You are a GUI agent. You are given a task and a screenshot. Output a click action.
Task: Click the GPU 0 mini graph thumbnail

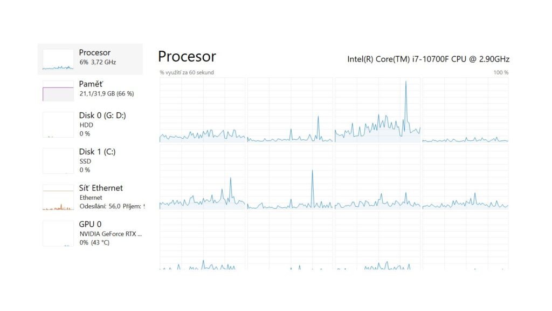[x=58, y=233]
